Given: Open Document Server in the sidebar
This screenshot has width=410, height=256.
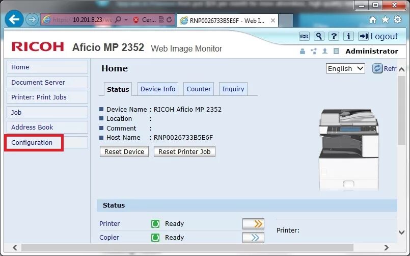Looking at the screenshot, I should point(47,82).
